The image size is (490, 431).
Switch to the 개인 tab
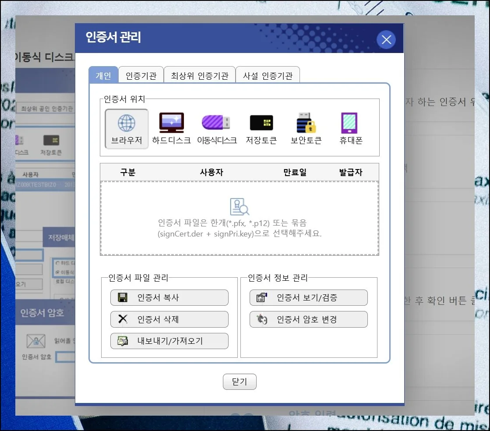(x=103, y=75)
